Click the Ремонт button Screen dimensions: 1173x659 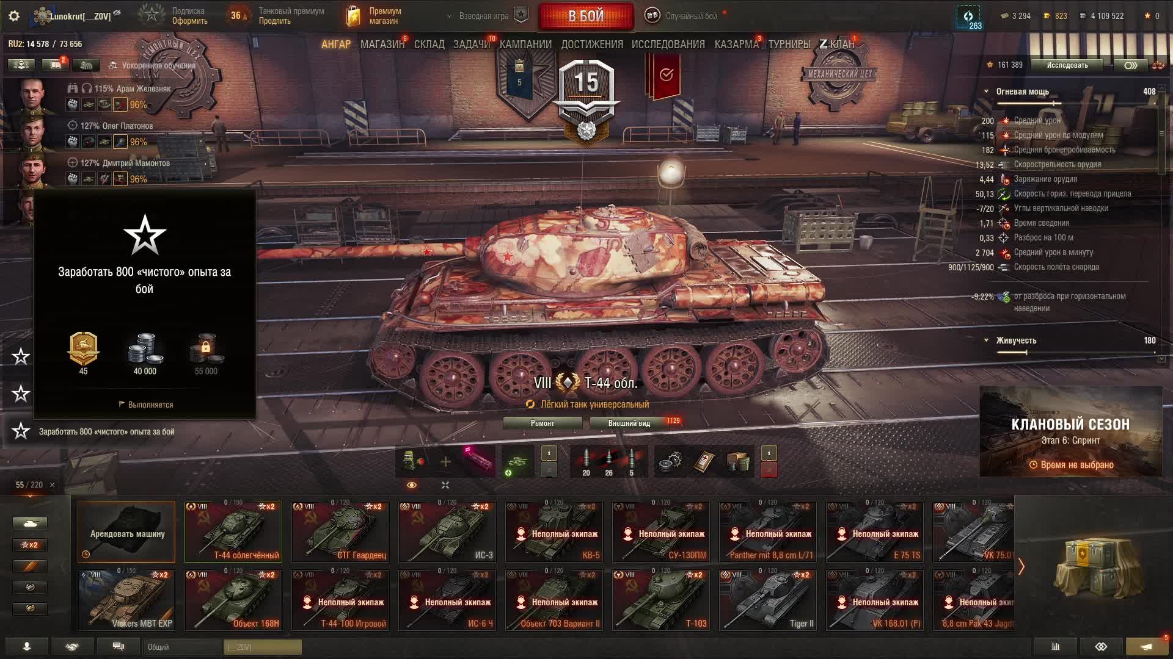pyautogui.click(x=543, y=423)
